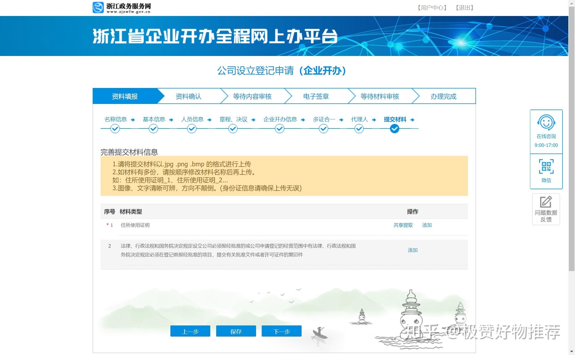Viewport: 575px width, 355px height.
Task: Click arrow icon after 代理人
Action: click(374, 120)
